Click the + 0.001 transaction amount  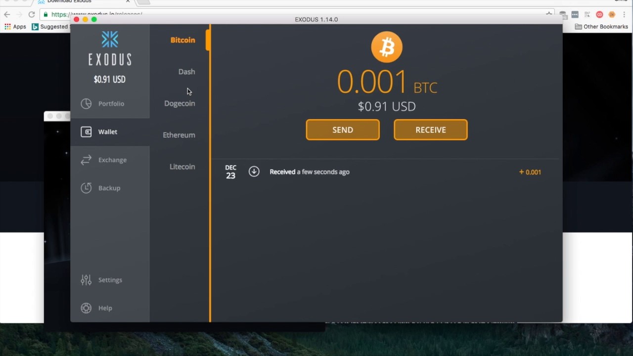[530, 172]
